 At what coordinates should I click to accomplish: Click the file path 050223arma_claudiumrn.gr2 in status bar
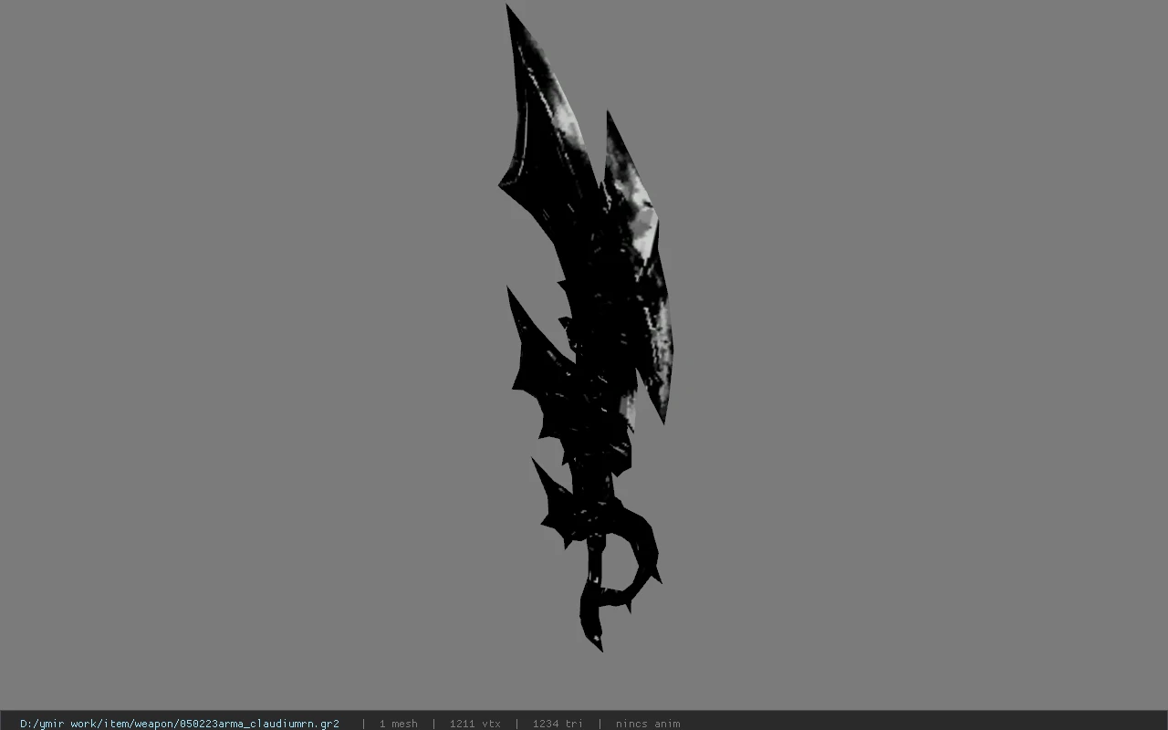point(180,724)
